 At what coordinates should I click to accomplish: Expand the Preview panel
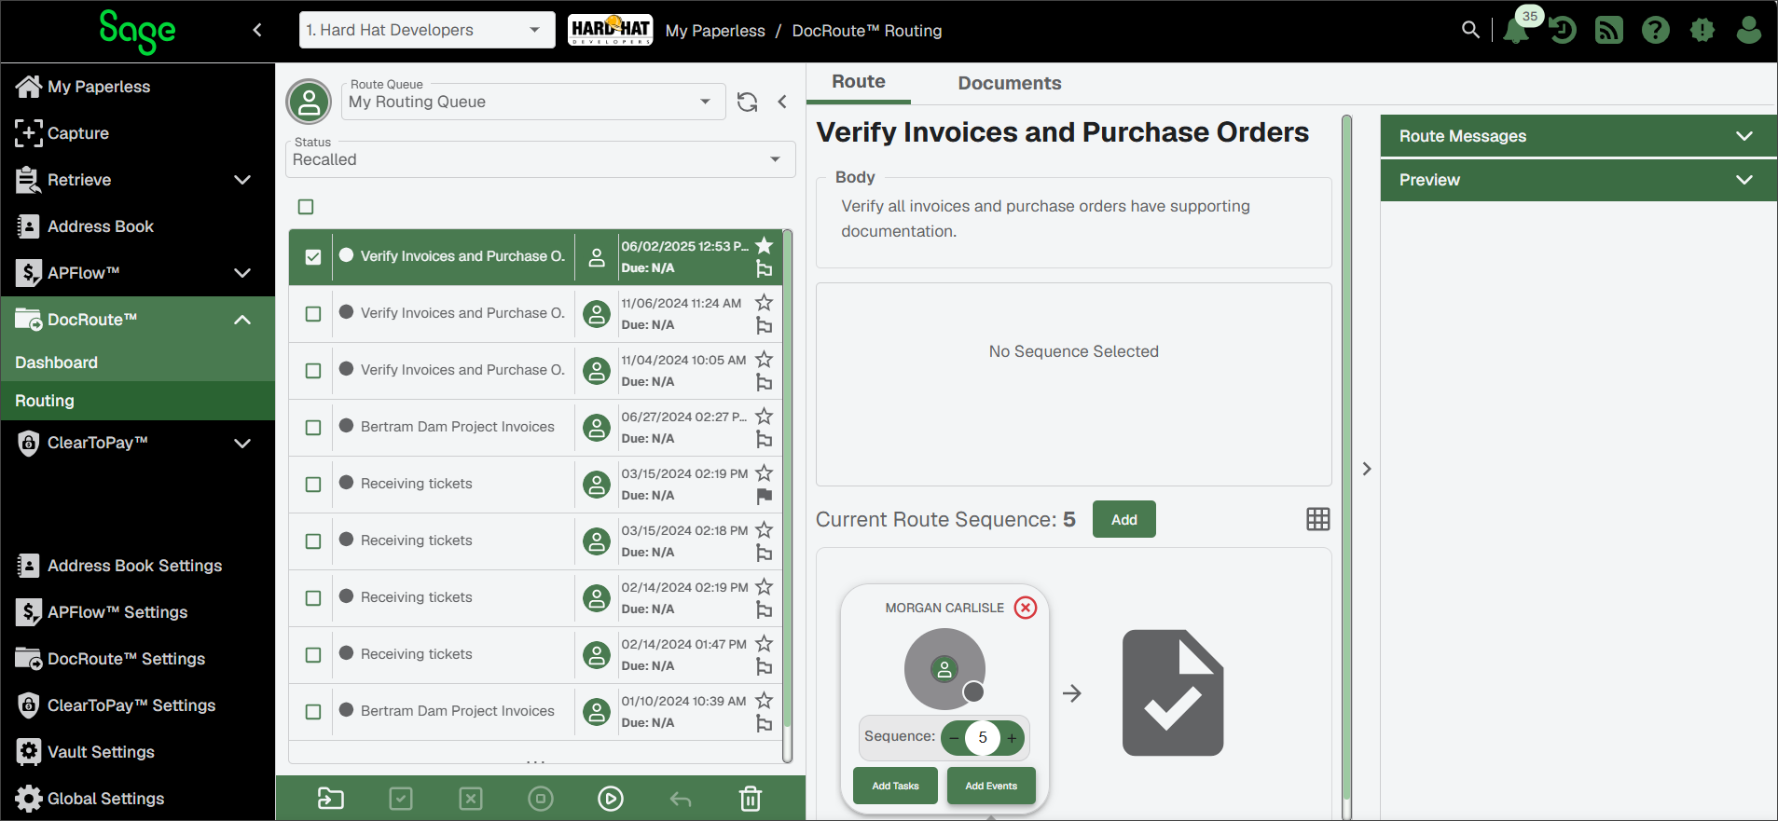click(1578, 180)
